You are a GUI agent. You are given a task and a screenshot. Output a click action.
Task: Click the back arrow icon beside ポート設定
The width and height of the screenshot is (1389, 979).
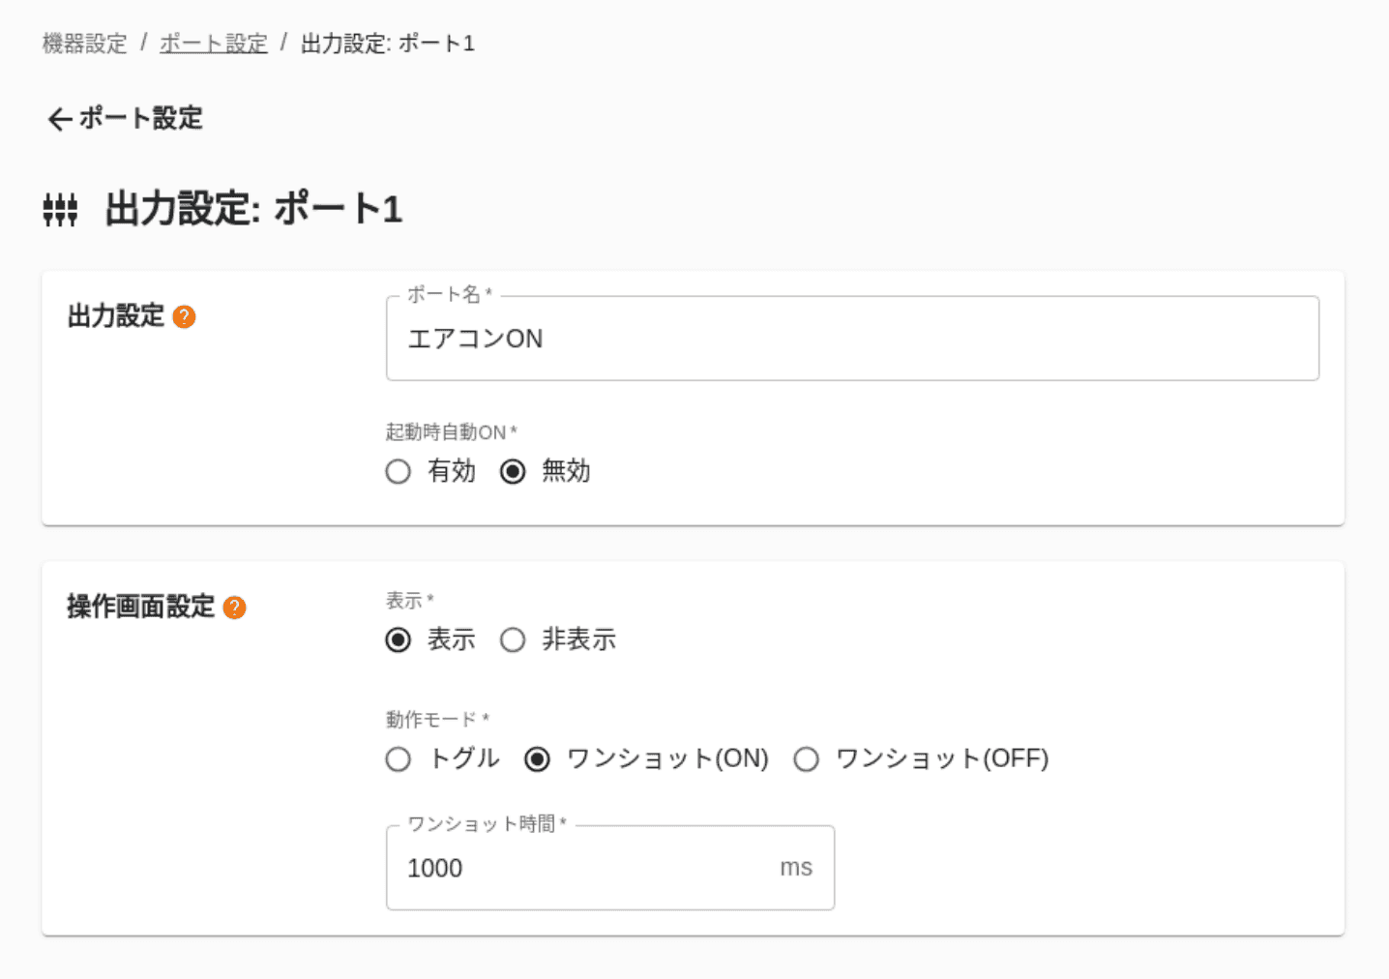[59, 119]
